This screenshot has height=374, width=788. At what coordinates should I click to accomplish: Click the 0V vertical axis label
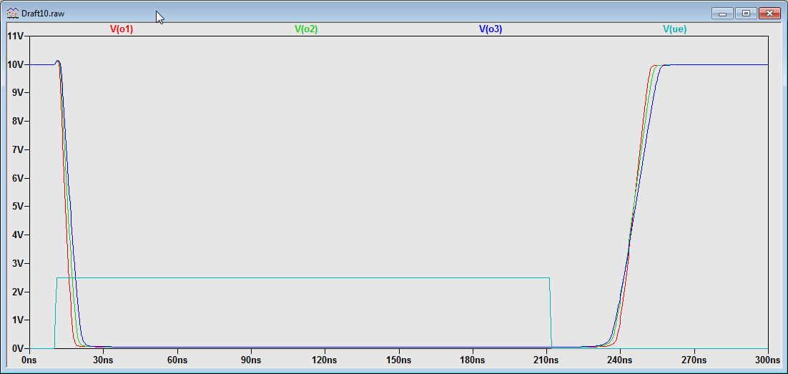pyautogui.click(x=18, y=348)
